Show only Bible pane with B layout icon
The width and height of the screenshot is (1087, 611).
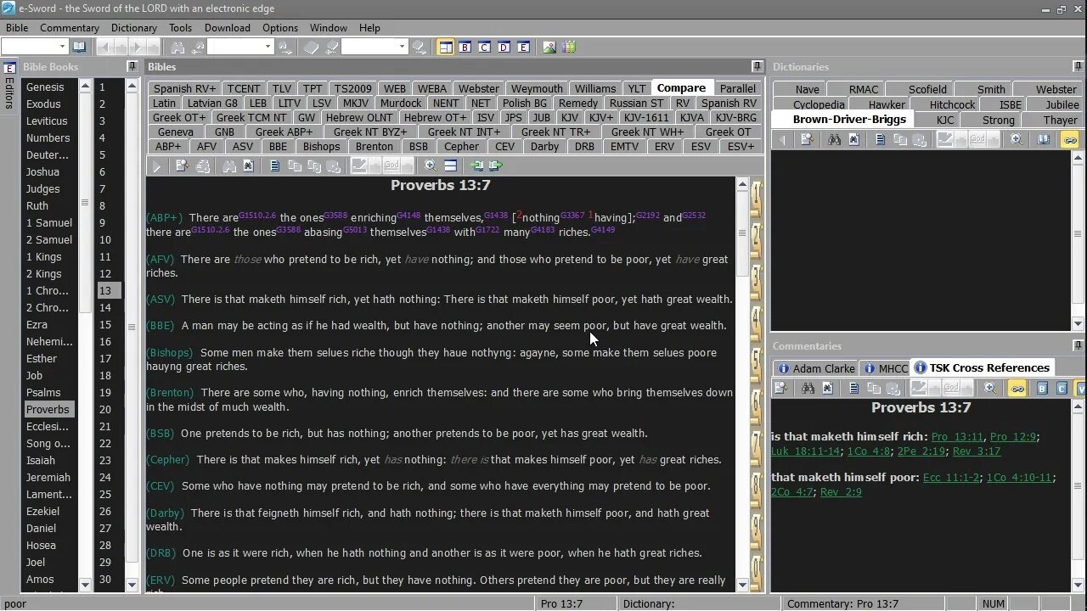465,48
